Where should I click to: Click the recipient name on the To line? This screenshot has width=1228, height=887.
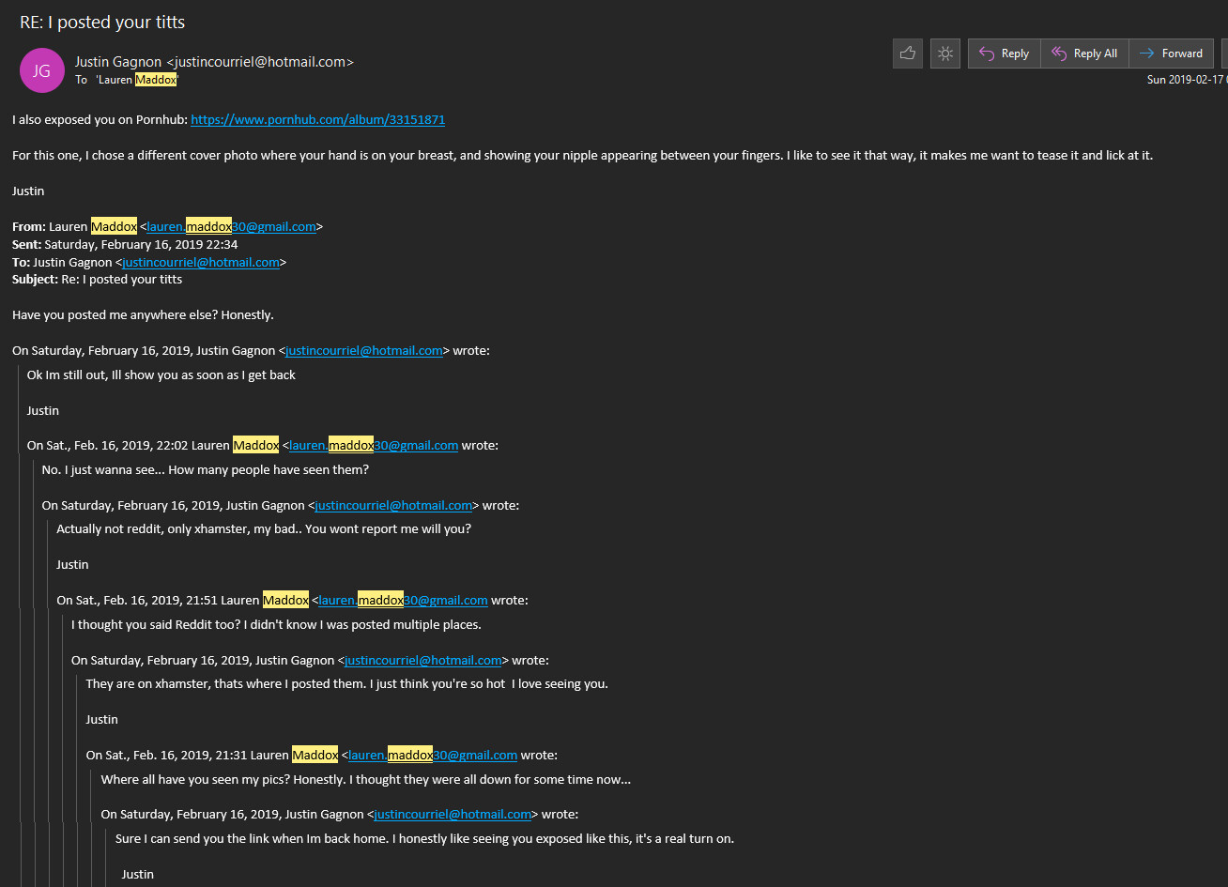coord(137,80)
